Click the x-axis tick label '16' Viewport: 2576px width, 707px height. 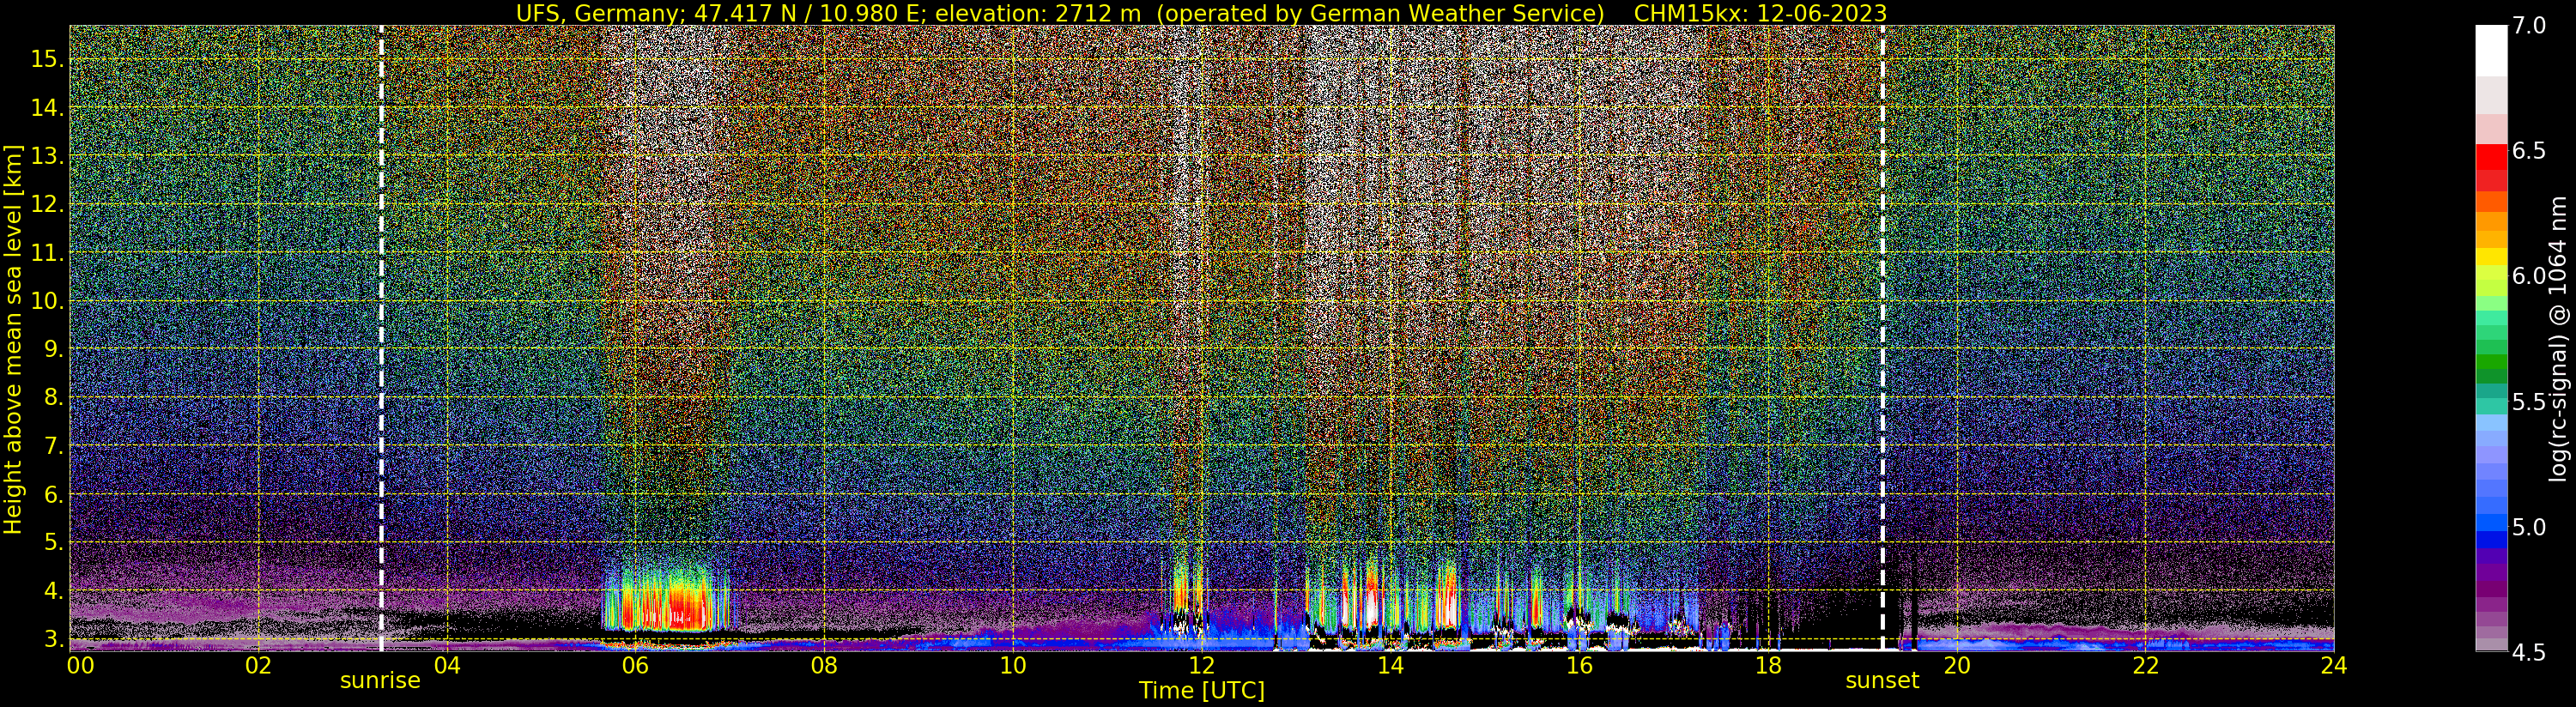pos(1579,665)
